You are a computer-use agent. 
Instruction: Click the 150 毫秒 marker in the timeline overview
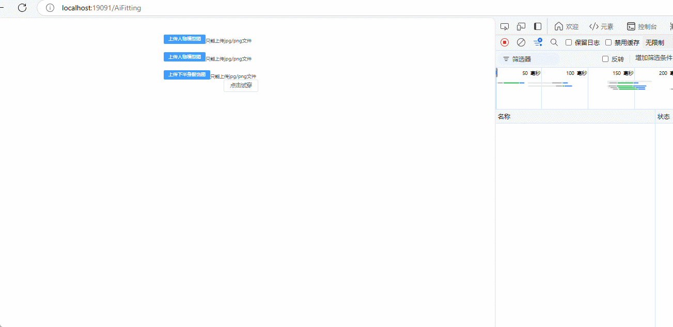pos(623,73)
